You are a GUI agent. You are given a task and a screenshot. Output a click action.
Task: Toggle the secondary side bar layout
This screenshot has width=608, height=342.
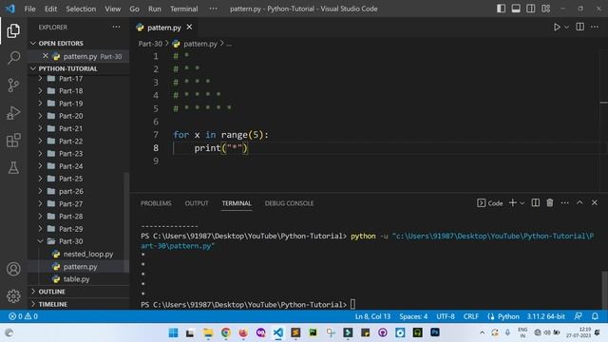pyautogui.click(x=530, y=9)
